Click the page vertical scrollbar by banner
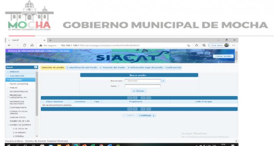Viewport: 274px width, 146px height. (236, 56)
